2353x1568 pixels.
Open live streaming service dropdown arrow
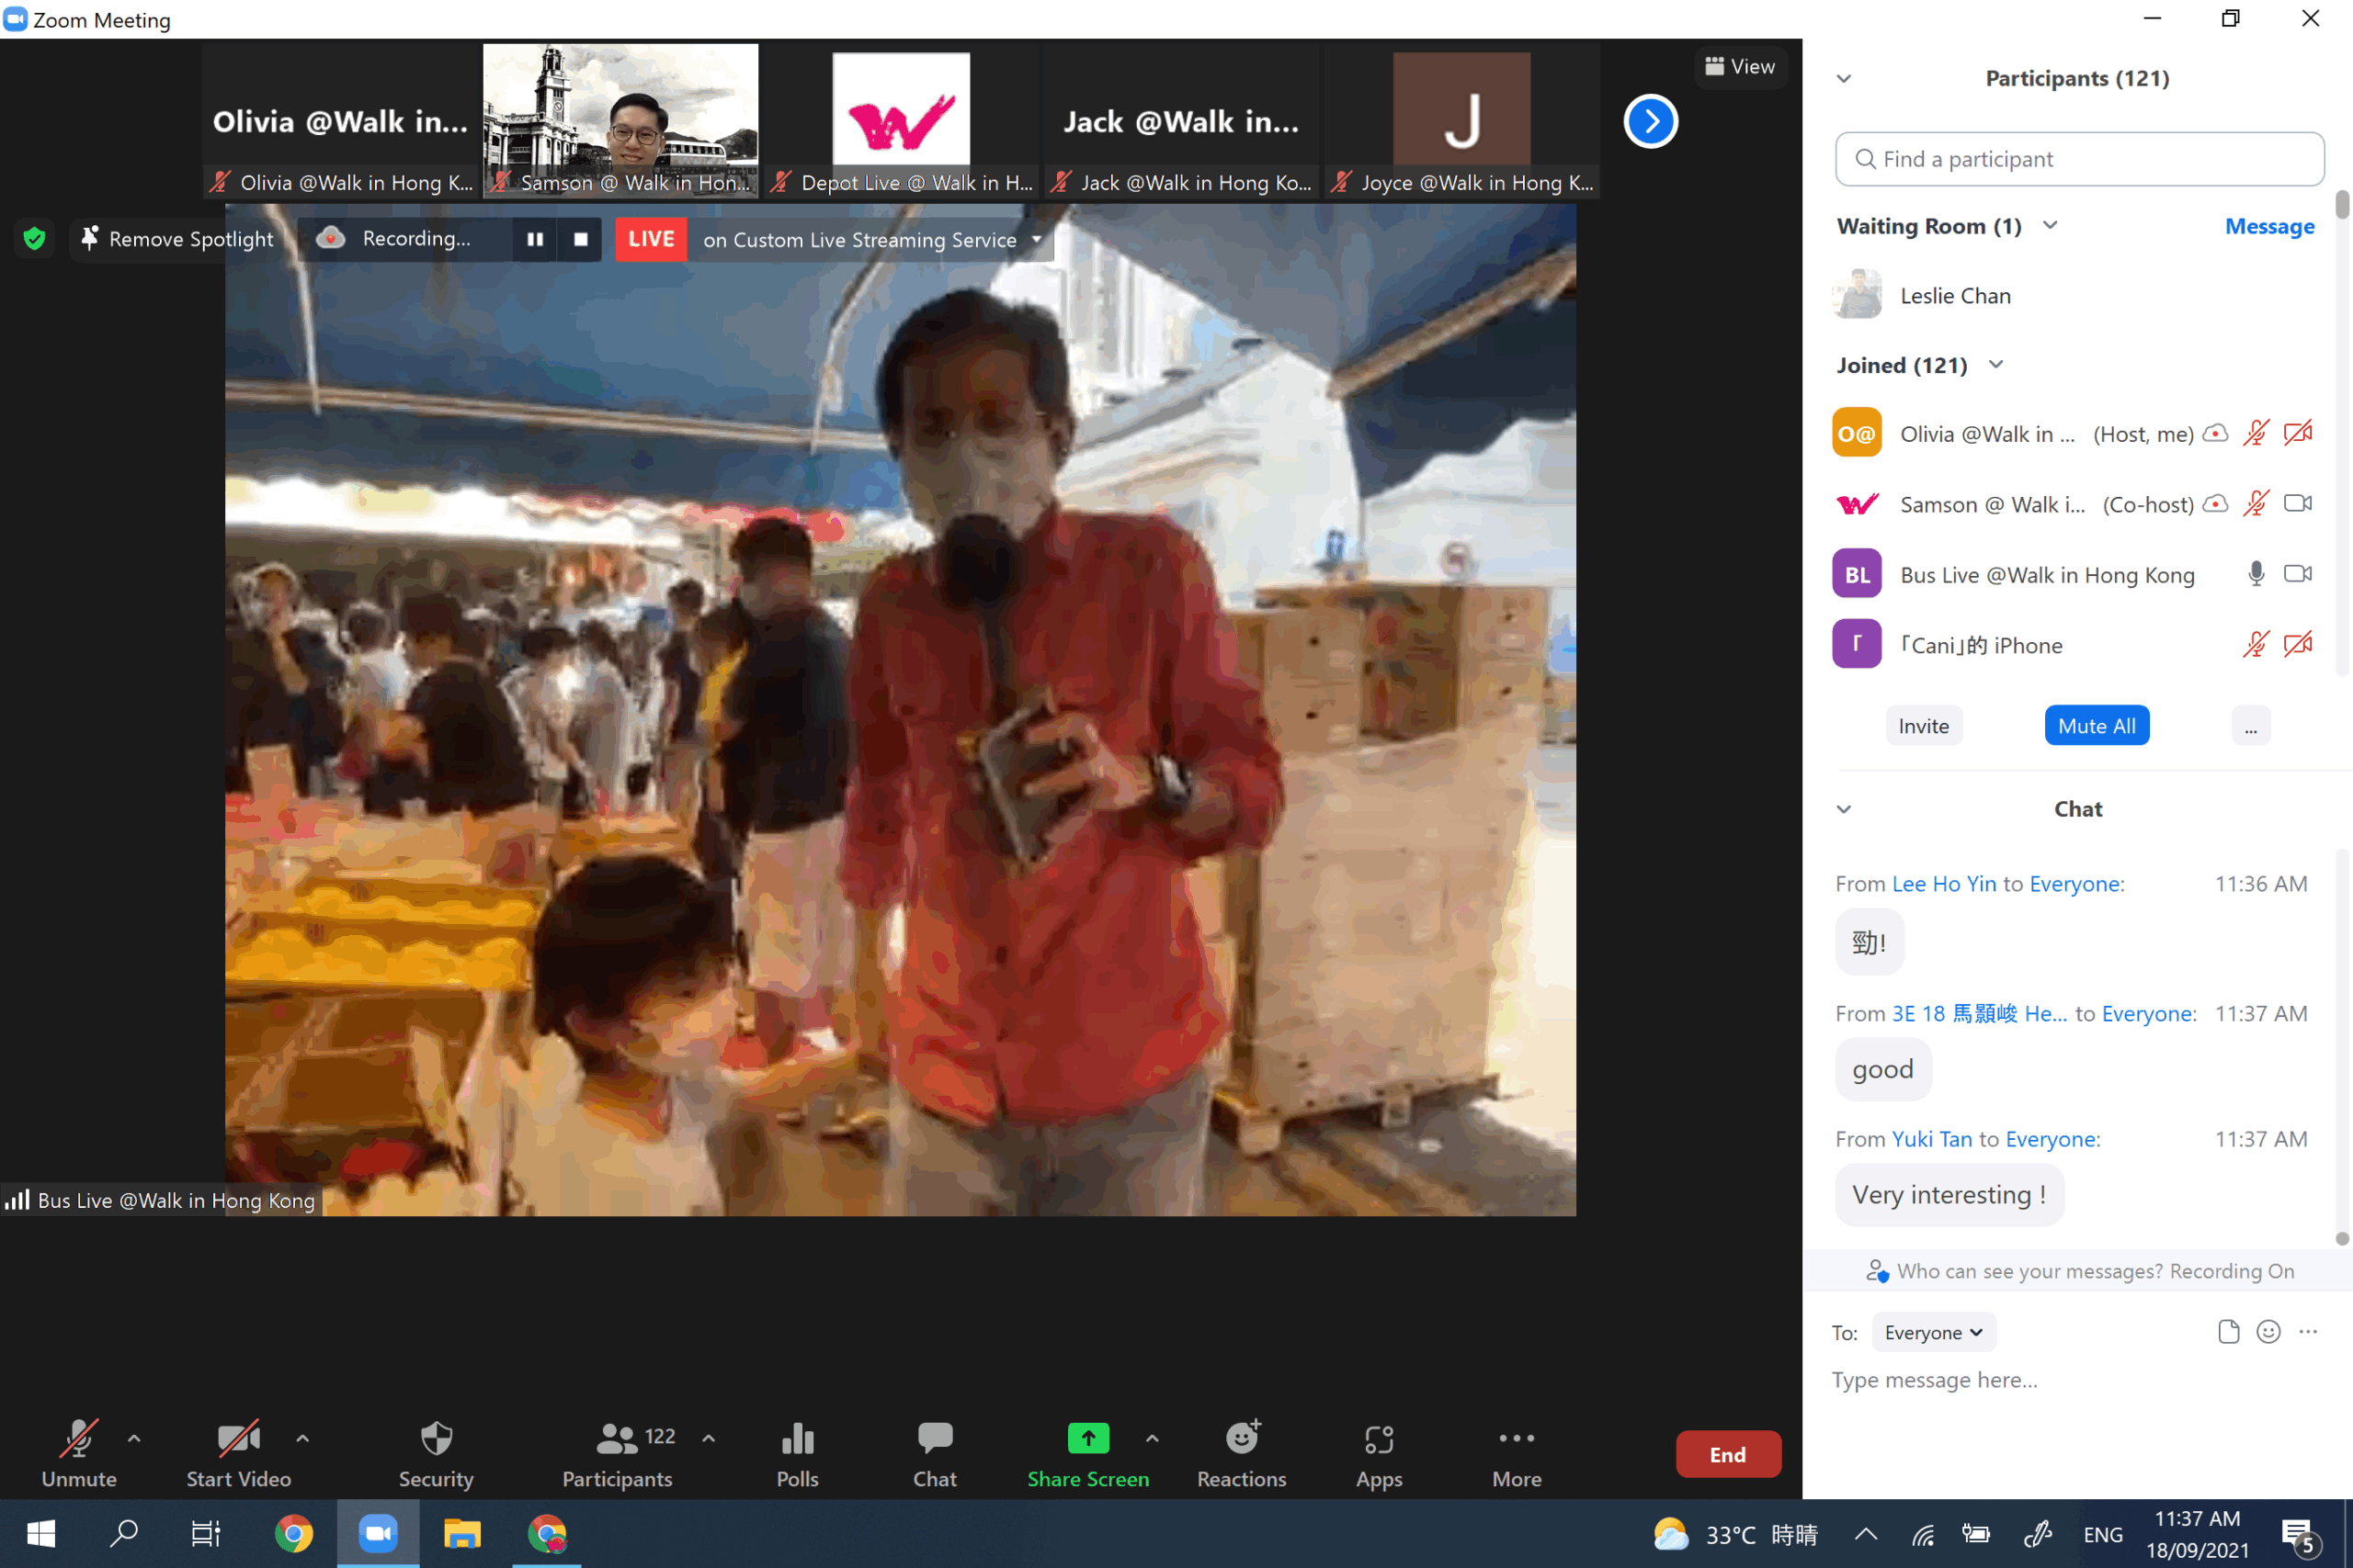[1037, 240]
